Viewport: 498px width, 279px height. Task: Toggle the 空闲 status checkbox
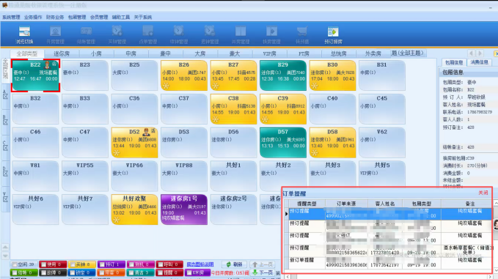point(15,264)
